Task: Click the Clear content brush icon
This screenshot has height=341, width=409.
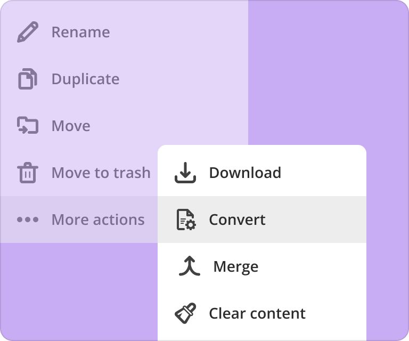Action: 185,313
